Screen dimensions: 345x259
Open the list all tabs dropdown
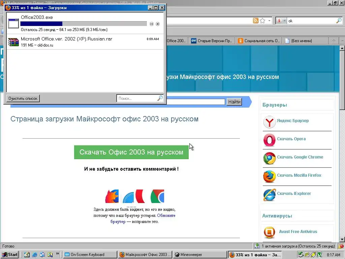click(x=342, y=41)
